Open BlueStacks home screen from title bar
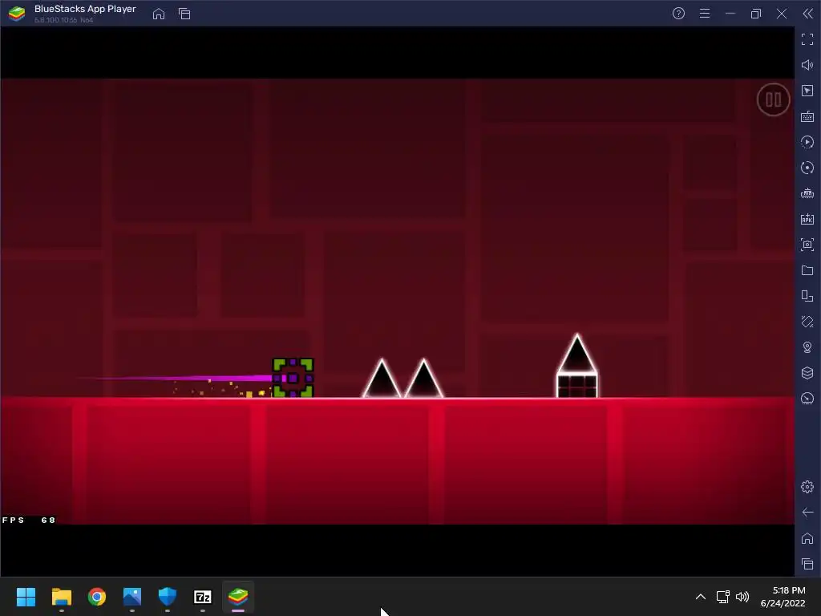Viewport: 821px width, 616px height. [x=159, y=14]
